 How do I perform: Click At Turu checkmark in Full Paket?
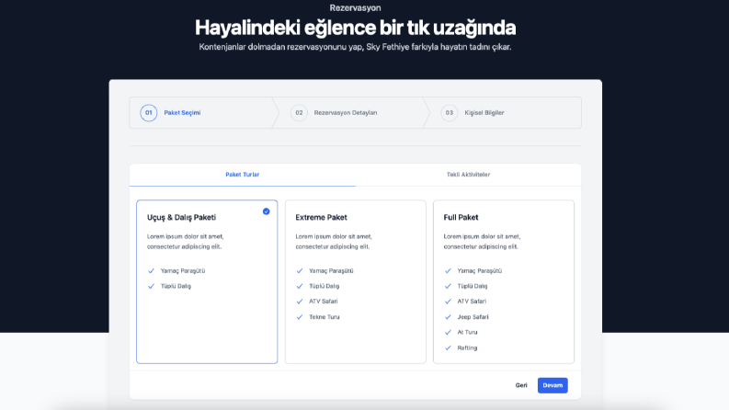coord(448,333)
